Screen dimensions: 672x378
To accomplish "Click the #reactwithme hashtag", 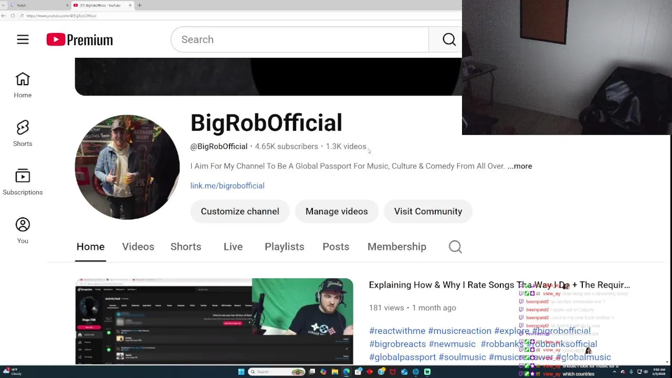I will tap(397, 331).
